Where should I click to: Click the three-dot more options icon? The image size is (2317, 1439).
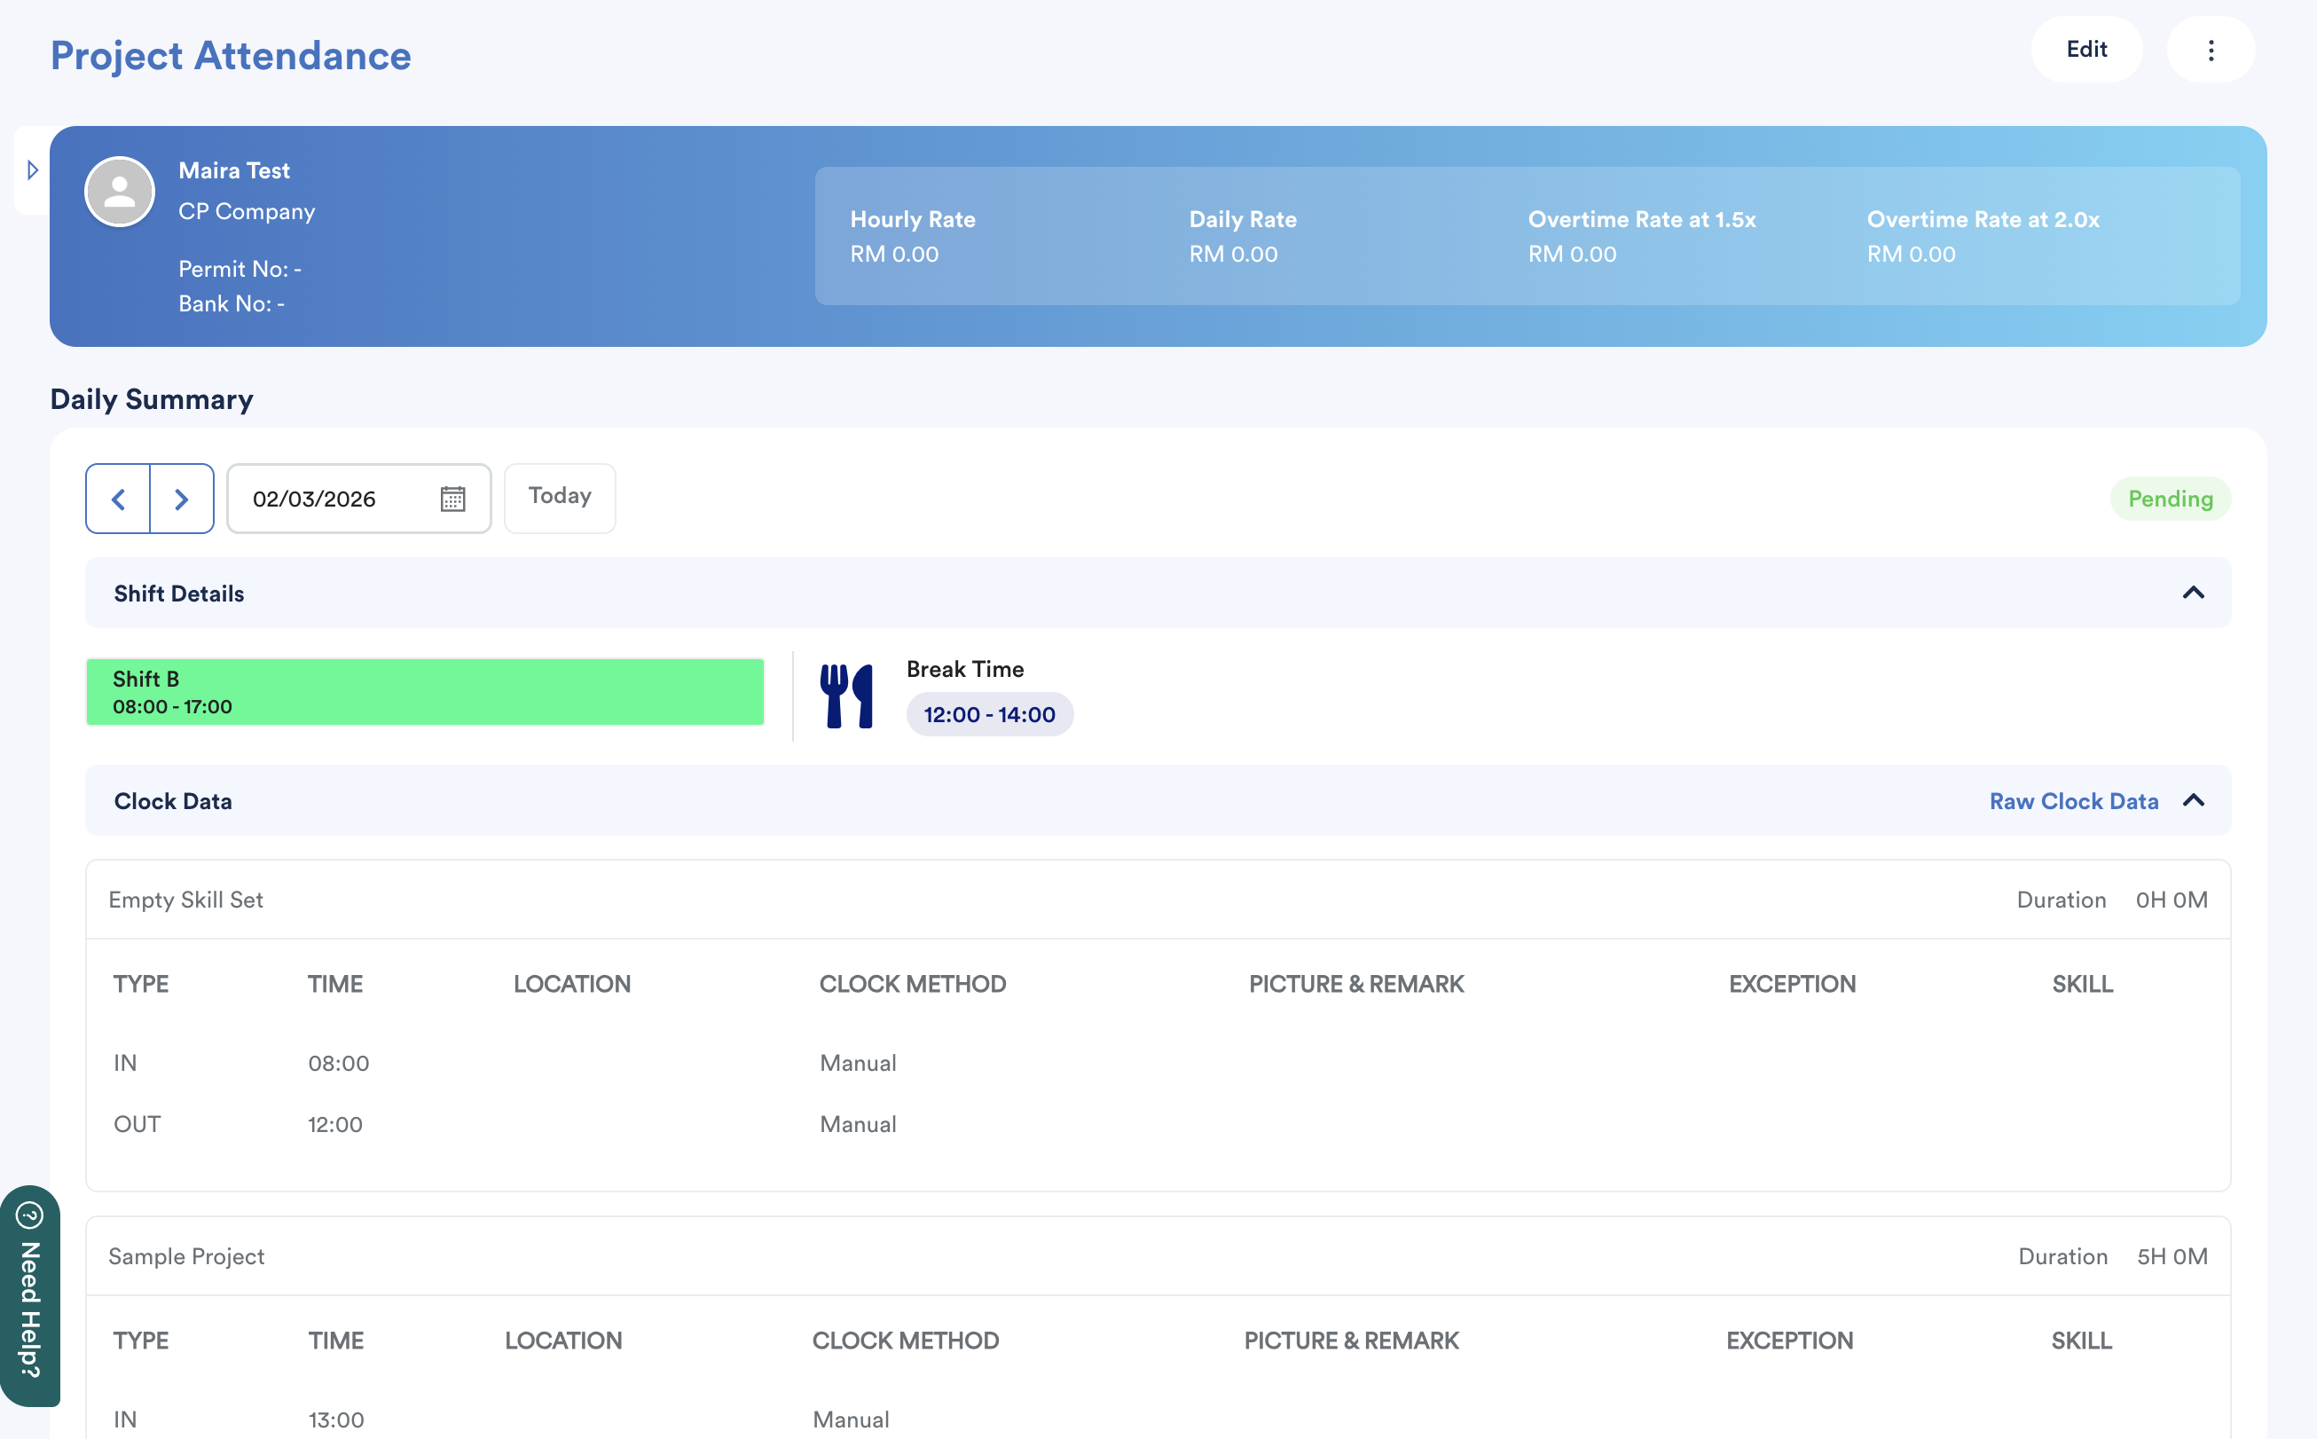click(x=2211, y=50)
